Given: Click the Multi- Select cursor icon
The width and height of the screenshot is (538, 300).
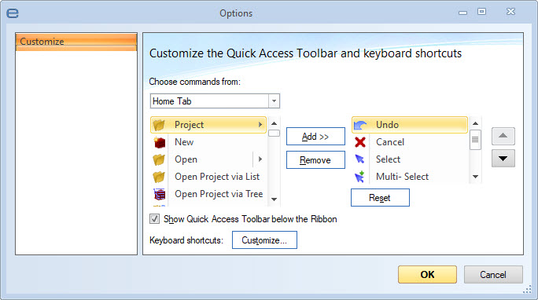Looking at the screenshot, I should click(x=359, y=177).
